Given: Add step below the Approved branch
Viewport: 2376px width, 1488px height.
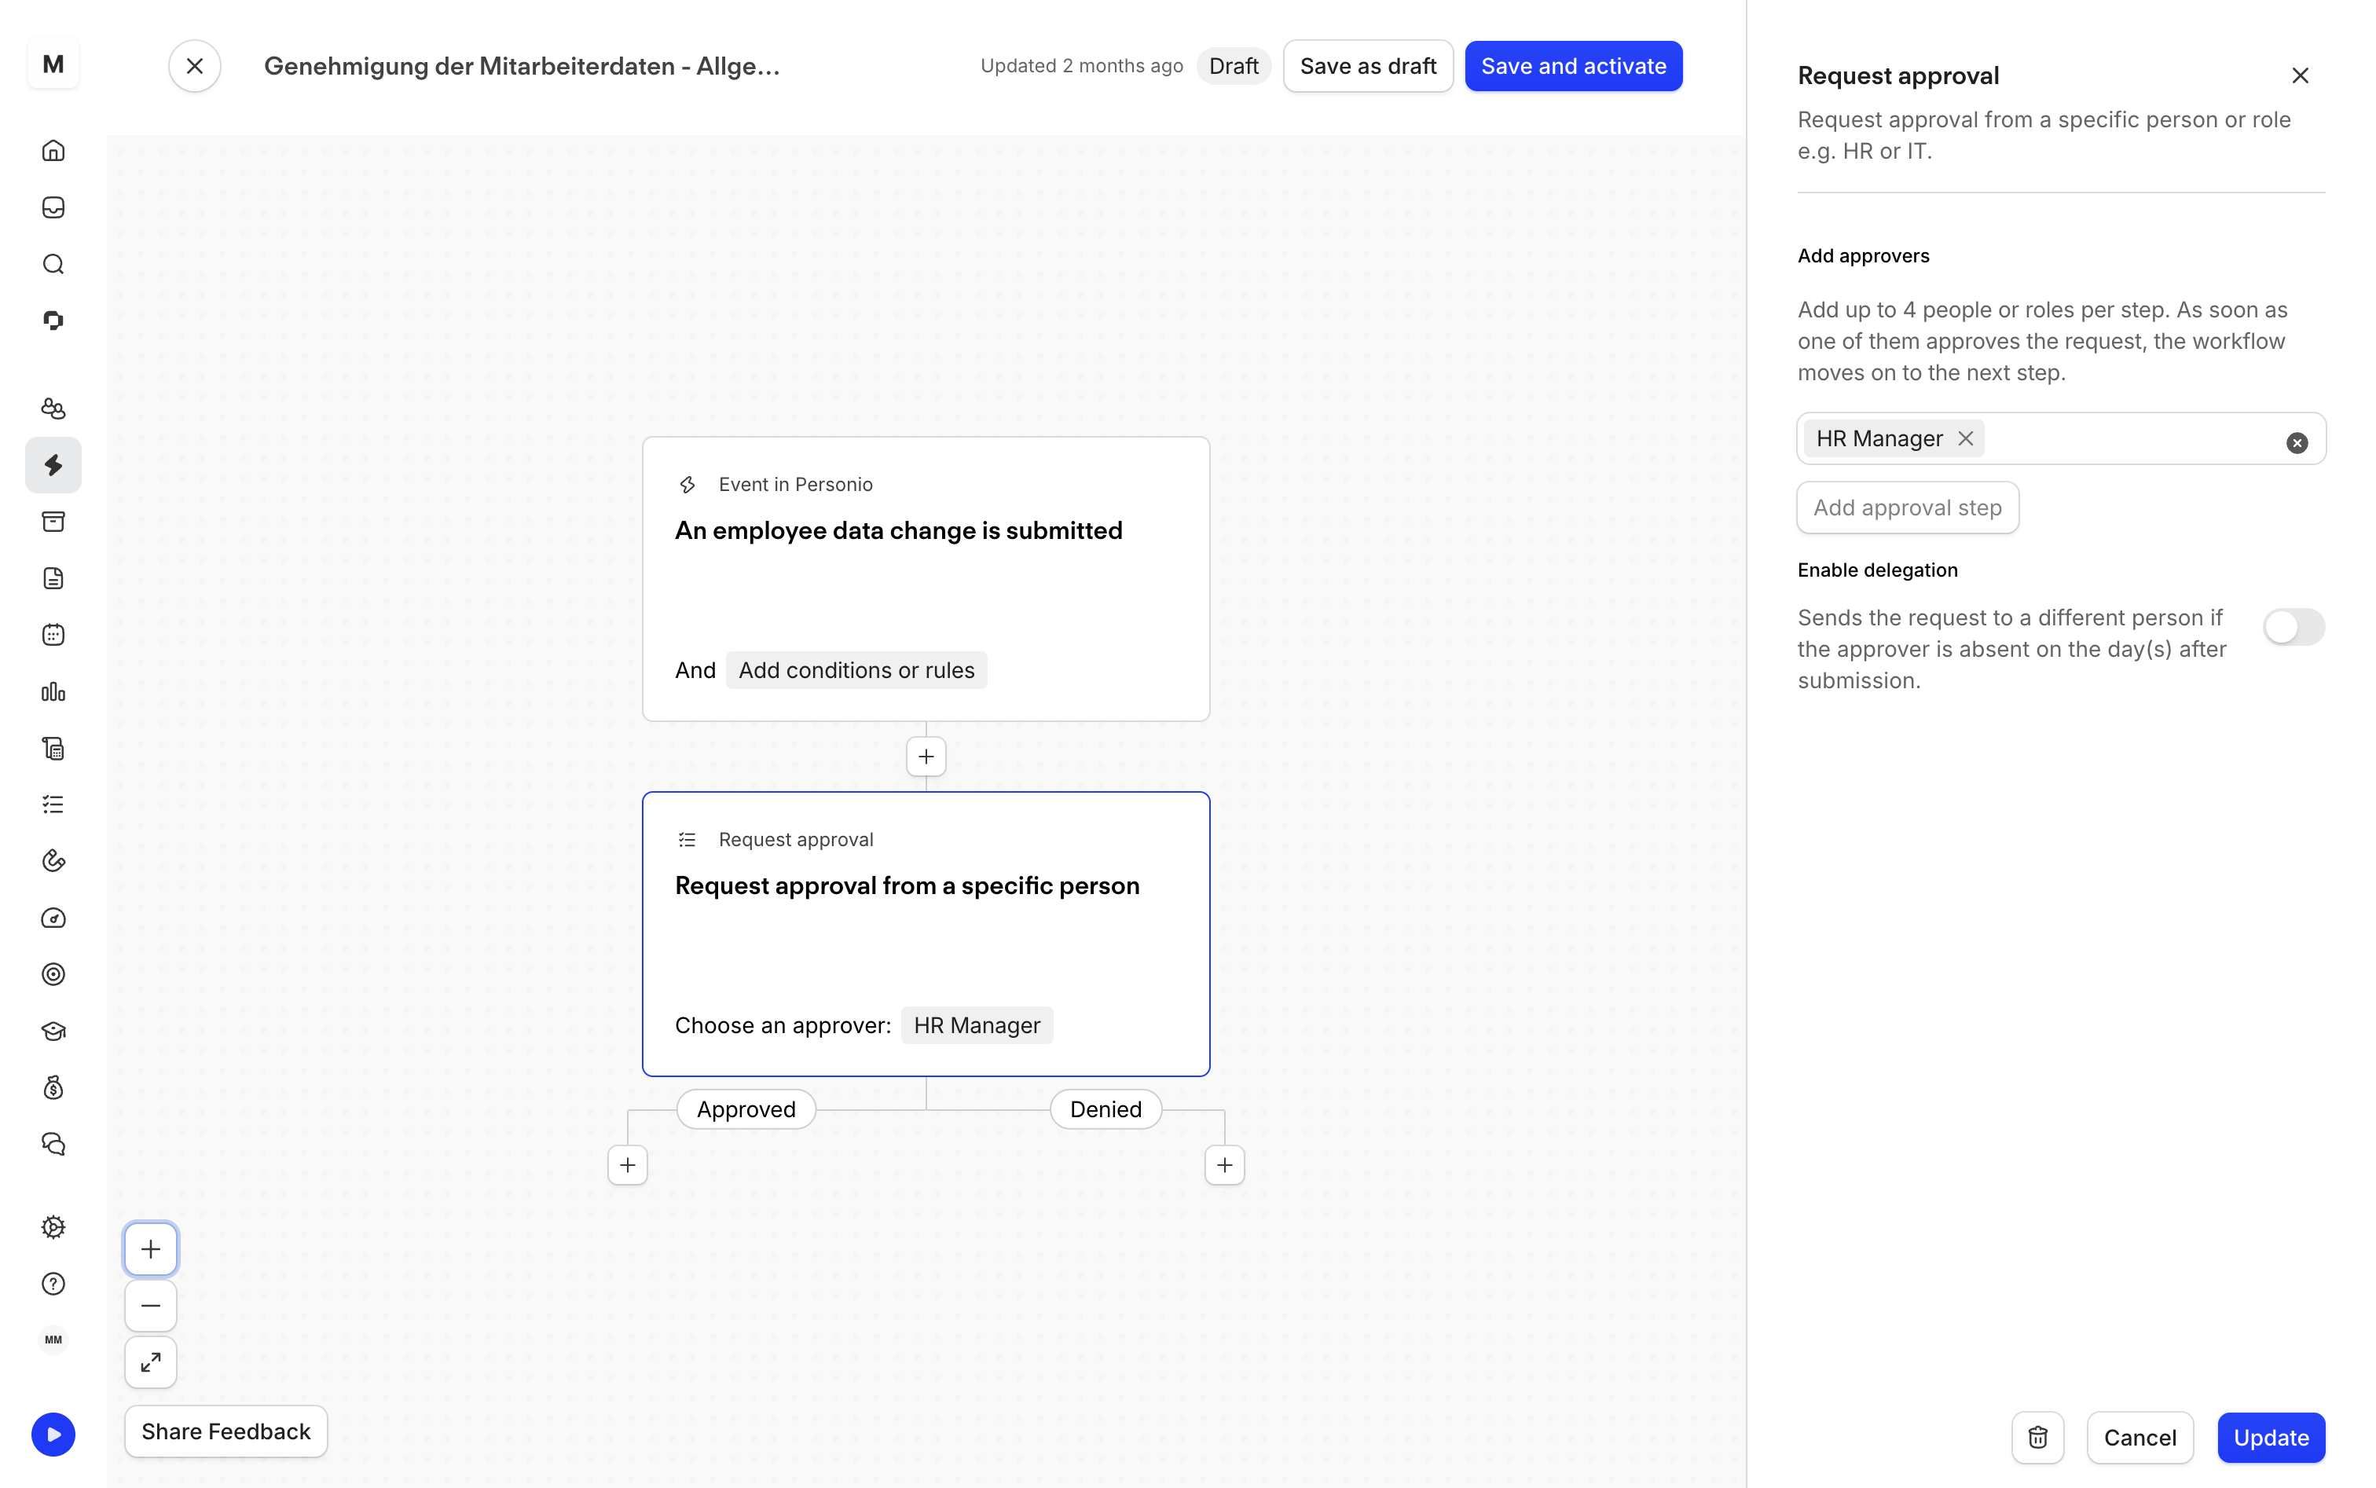Looking at the screenshot, I should click(628, 1165).
